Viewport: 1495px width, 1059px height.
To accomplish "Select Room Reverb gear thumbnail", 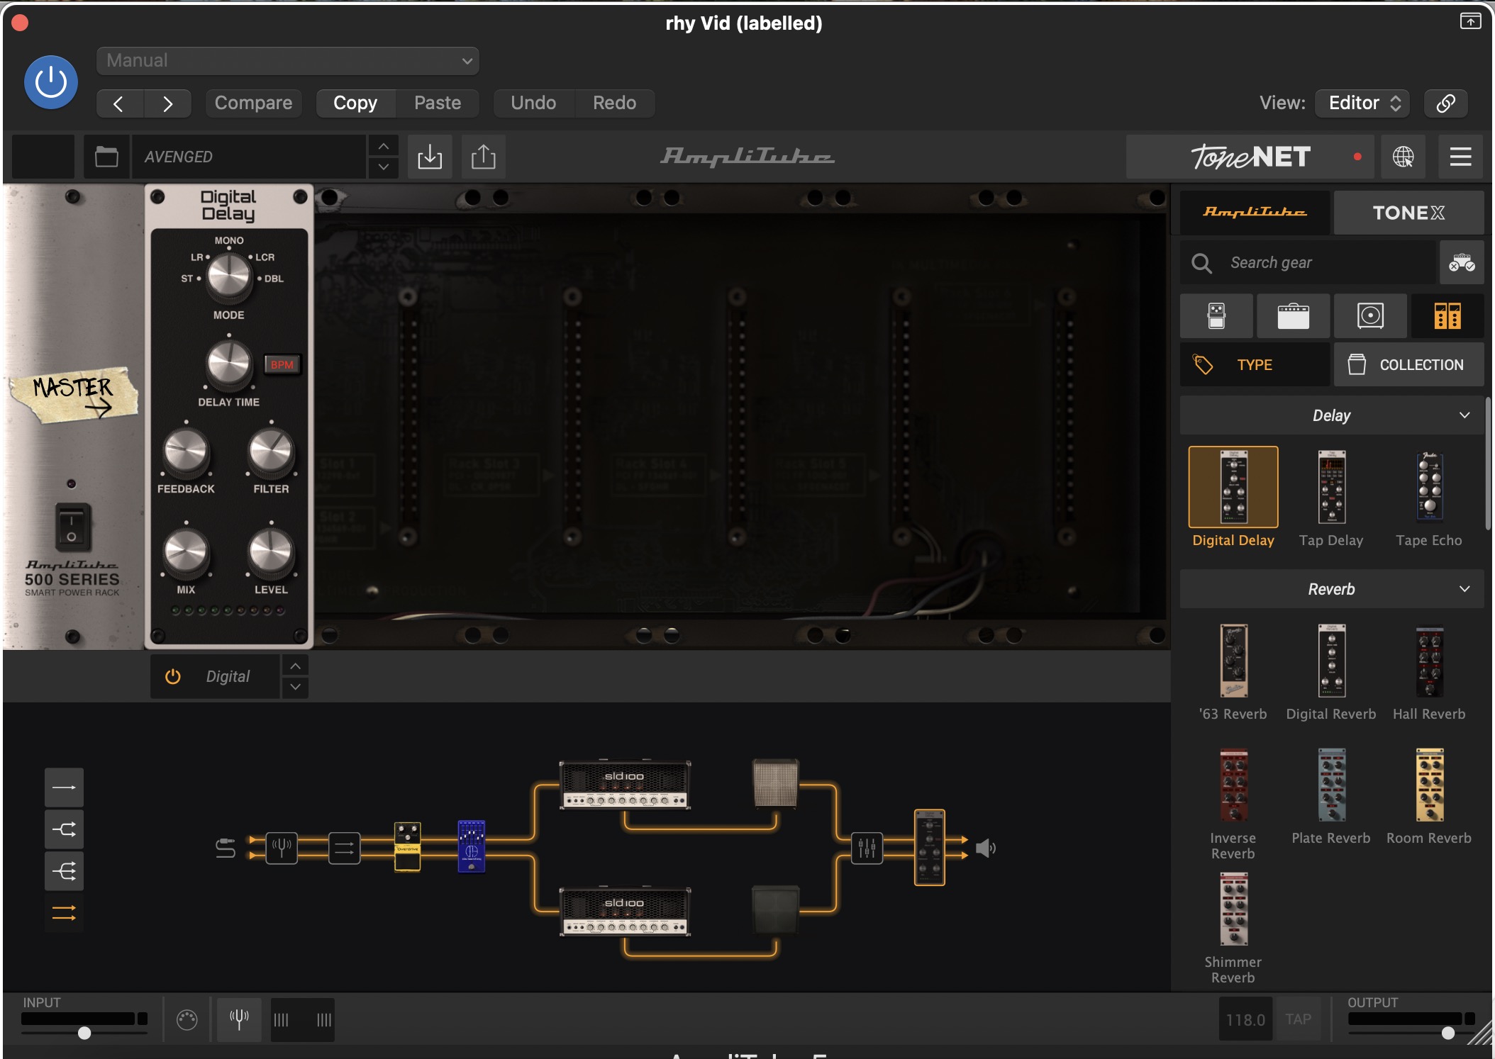I will [x=1429, y=785].
